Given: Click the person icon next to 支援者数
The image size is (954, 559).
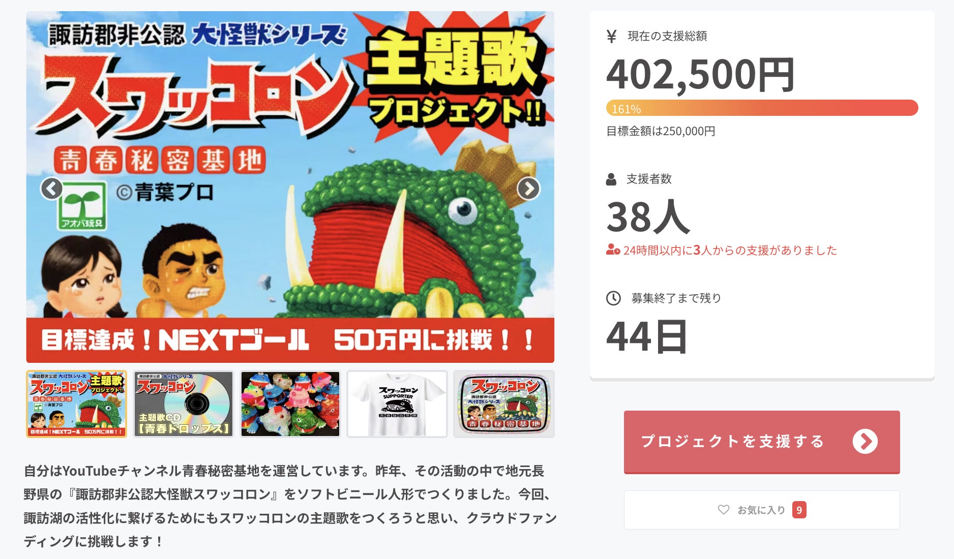Looking at the screenshot, I should [x=611, y=179].
